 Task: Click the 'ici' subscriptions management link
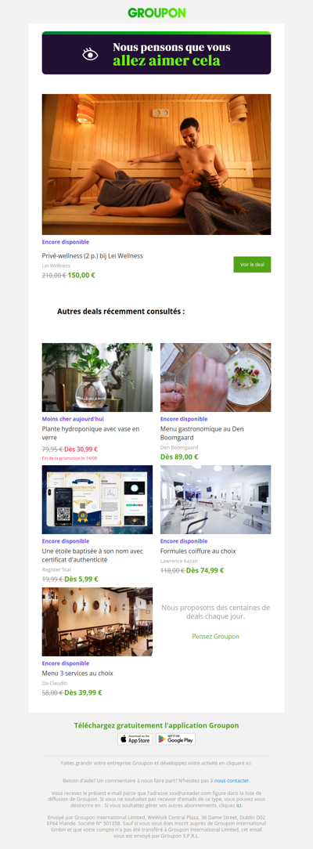239,805
